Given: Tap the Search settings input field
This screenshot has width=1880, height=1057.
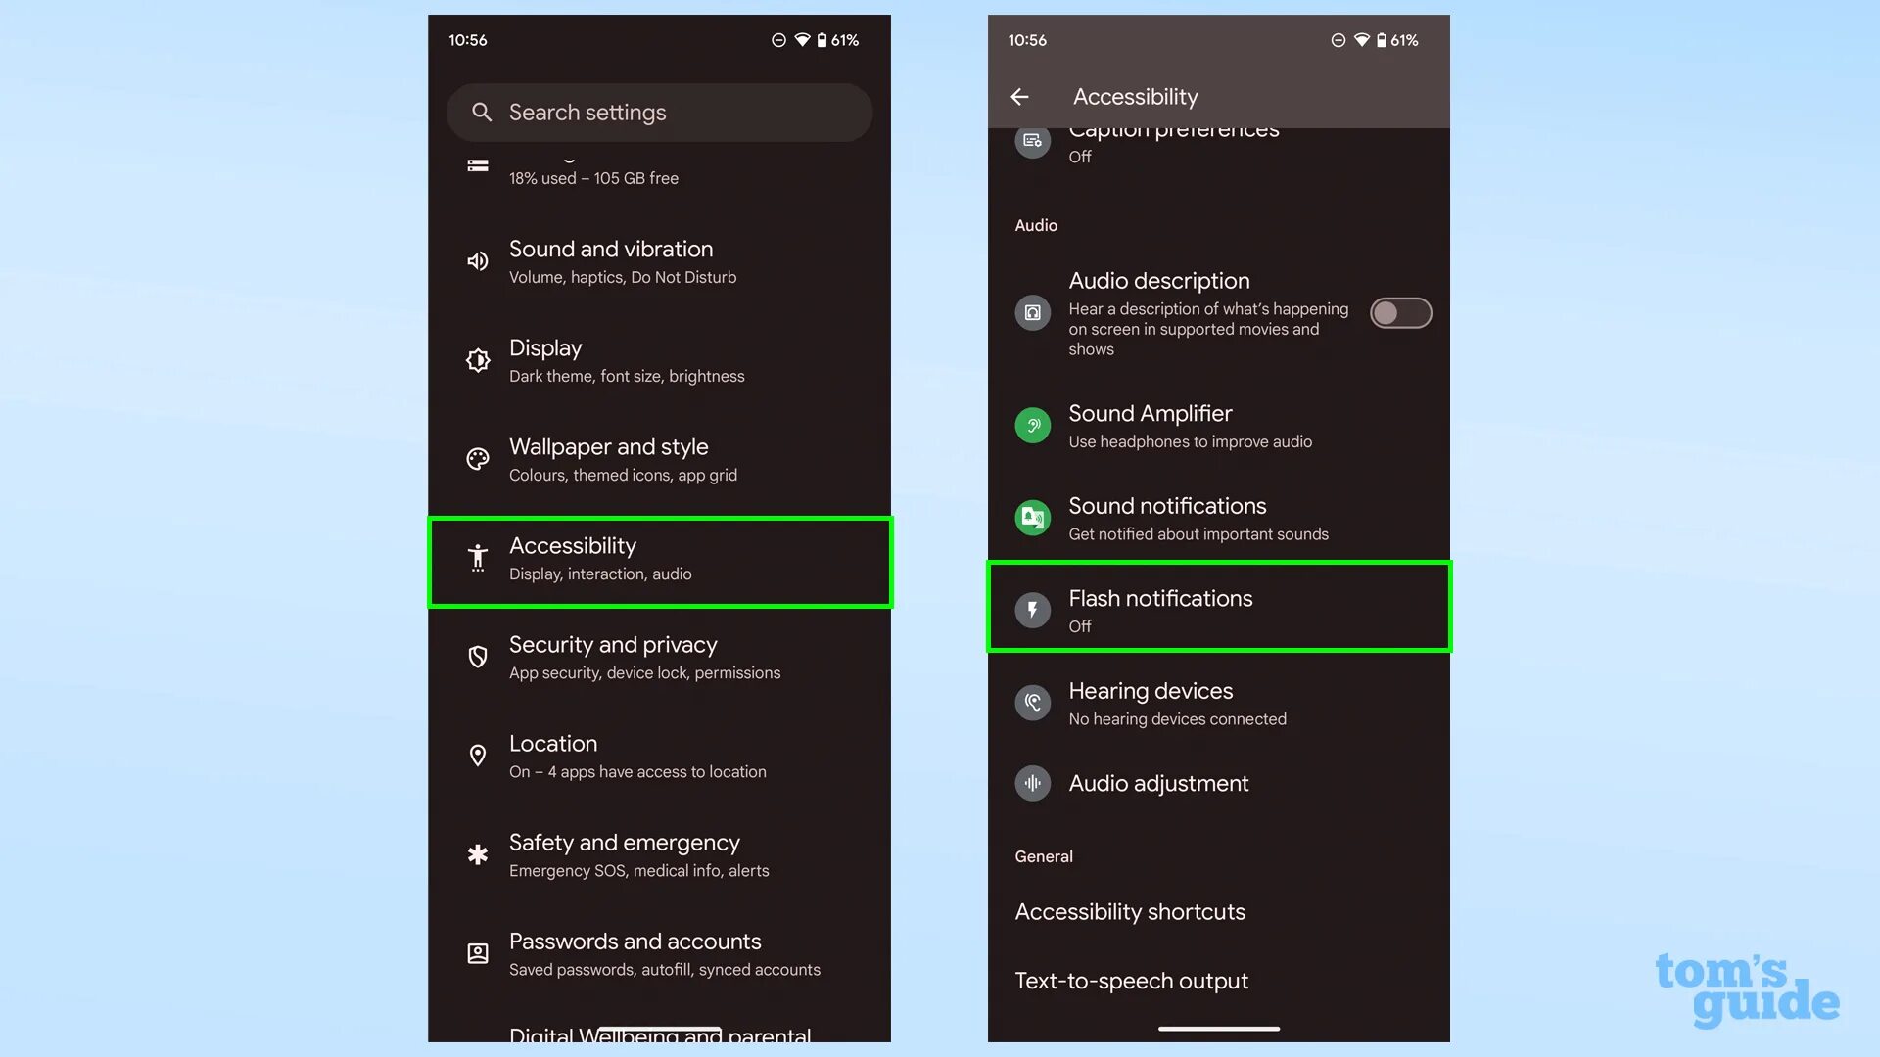Looking at the screenshot, I should tap(660, 113).
